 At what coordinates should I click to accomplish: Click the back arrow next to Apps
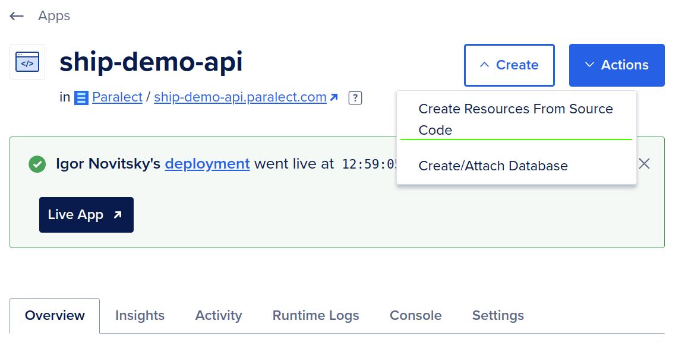click(x=17, y=15)
